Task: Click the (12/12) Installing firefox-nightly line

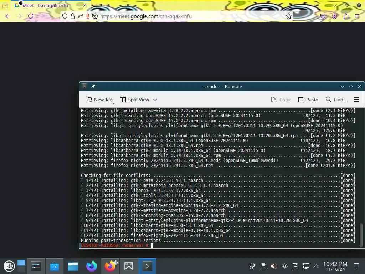Action: (x=218, y=235)
